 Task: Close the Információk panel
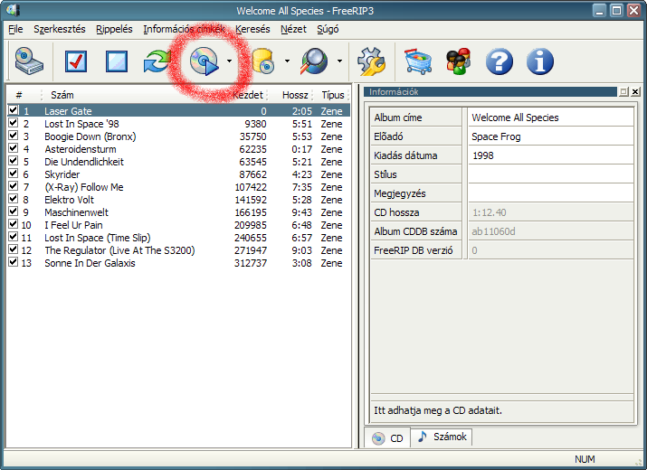pyautogui.click(x=635, y=91)
